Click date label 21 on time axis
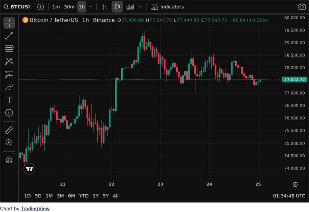 63,184
